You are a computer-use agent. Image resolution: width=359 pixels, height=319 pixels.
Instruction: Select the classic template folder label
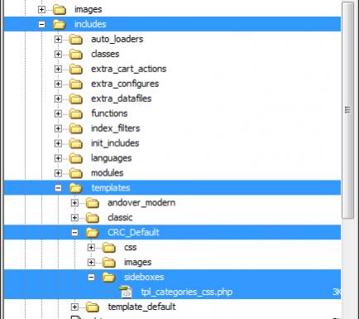click(x=120, y=218)
